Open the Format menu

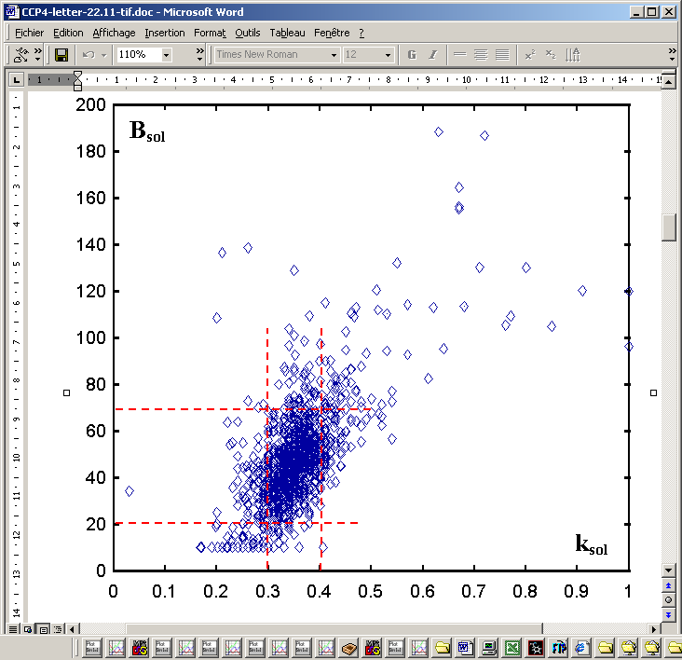click(210, 33)
